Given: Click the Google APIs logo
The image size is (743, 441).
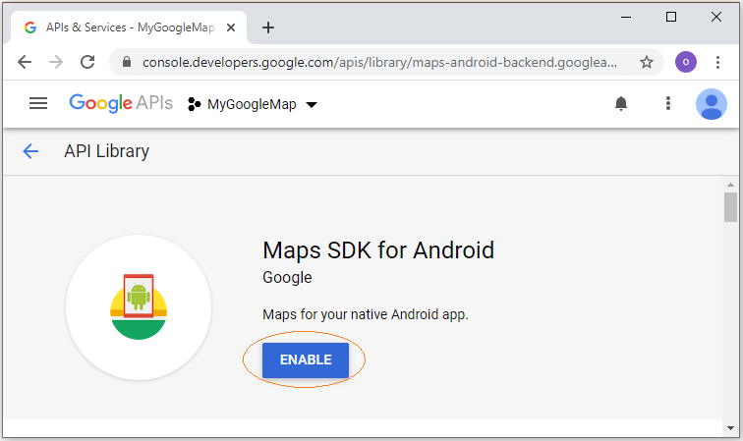Looking at the screenshot, I should (121, 103).
